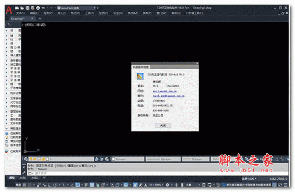Open the ByLayer linetype dropdown
Image resolution: width=295 pixels, height=192 pixels.
163,159
